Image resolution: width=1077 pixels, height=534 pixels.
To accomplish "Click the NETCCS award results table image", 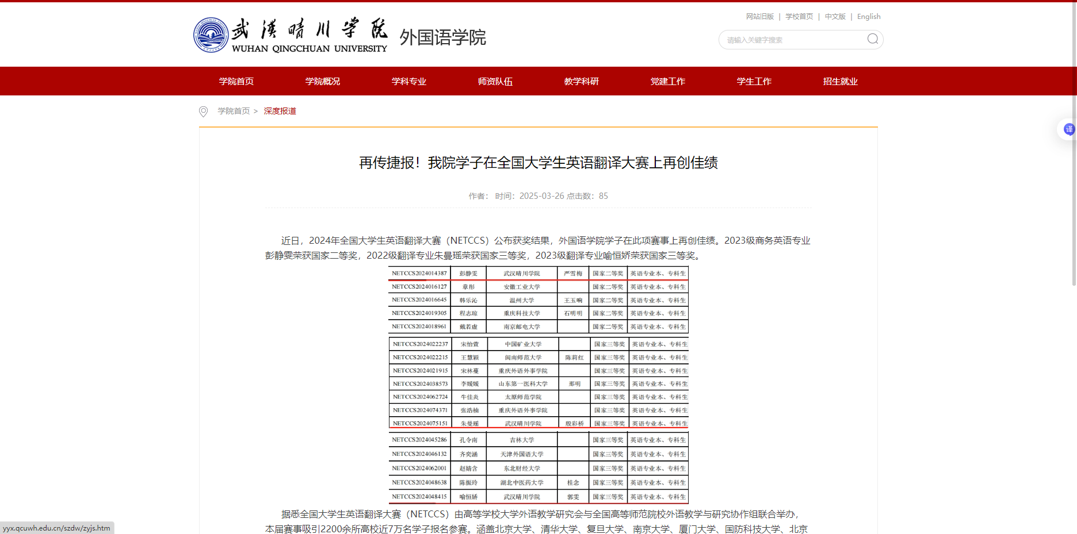I will click(x=538, y=385).
